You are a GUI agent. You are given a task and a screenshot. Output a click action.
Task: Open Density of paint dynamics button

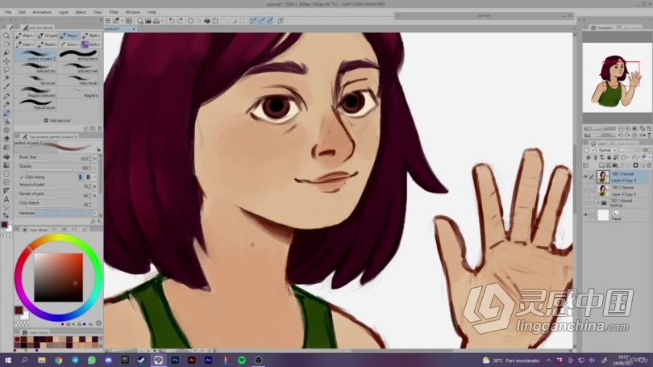[x=95, y=195]
